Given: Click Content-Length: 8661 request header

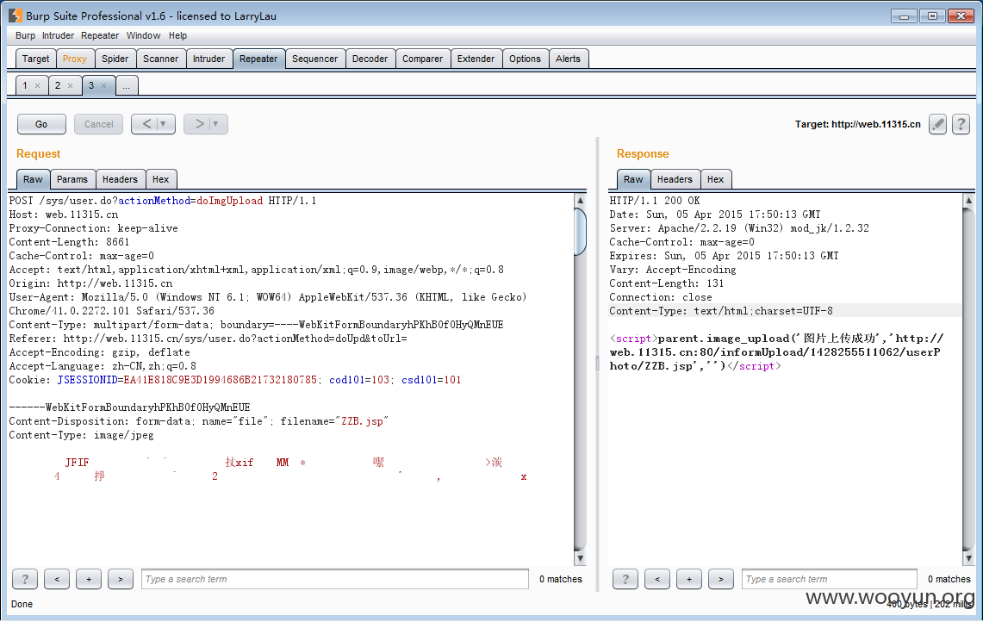Looking at the screenshot, I should (69, 242).
